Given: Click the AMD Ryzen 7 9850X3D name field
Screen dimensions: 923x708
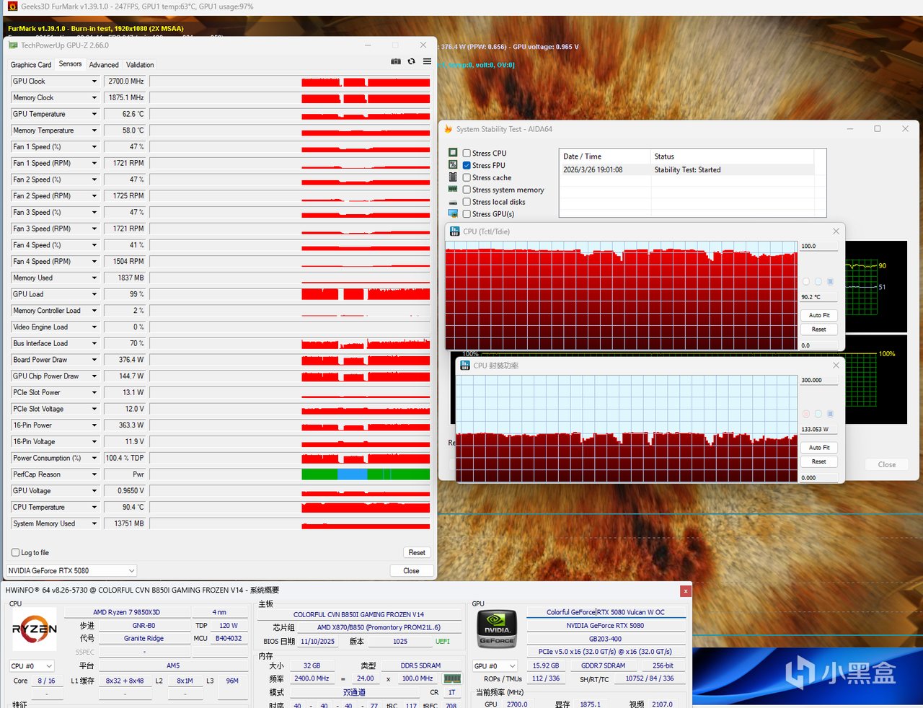Looking at the screenshot, I should pyautogui.click(x=126, y=612).
